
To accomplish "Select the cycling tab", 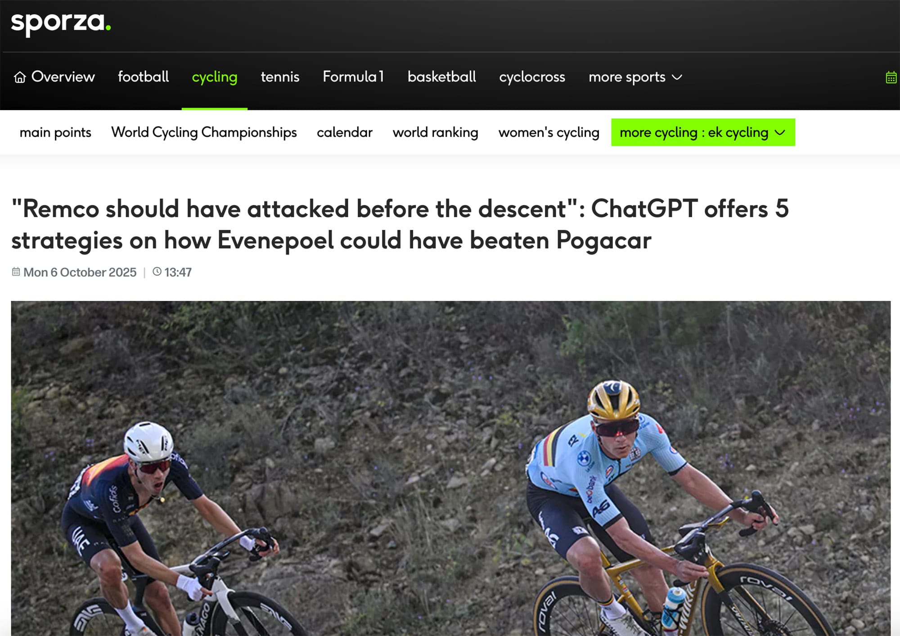I will click(x=215, y=77).
